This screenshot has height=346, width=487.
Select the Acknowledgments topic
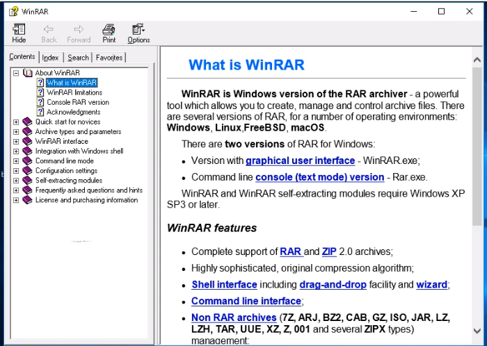coord(73,112)
